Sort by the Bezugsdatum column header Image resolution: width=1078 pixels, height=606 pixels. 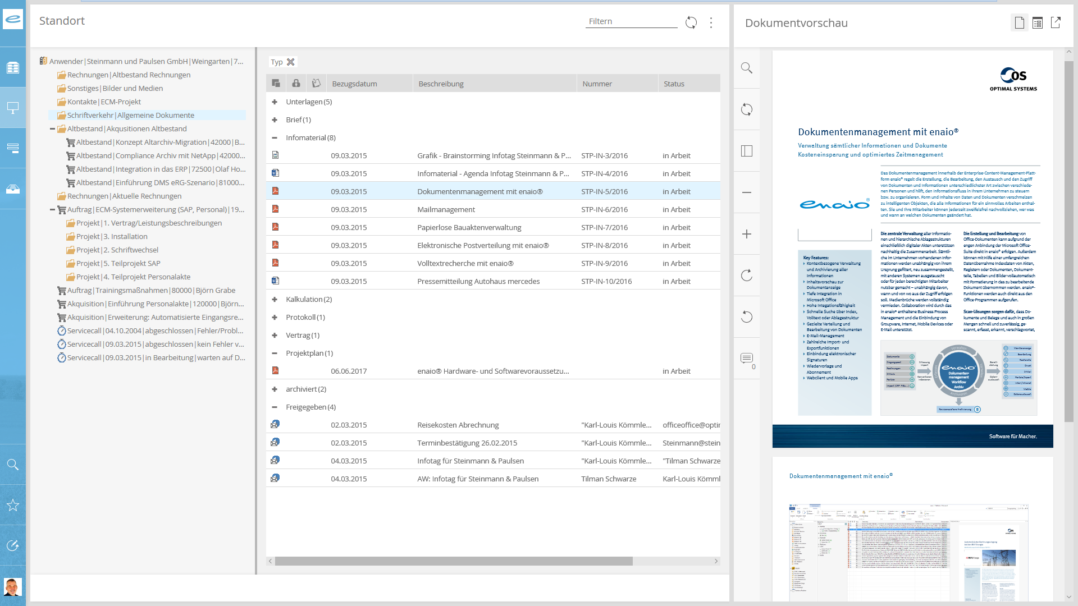click(354, 84)
